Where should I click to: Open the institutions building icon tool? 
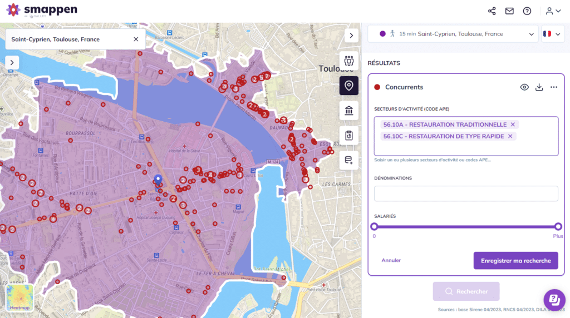[349, 111]
